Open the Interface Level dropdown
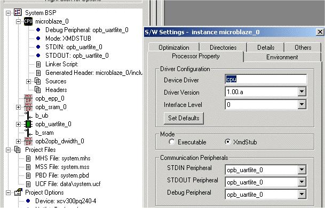Image resolution: width=325 pixels, height=208 pixels. point(302,104)
